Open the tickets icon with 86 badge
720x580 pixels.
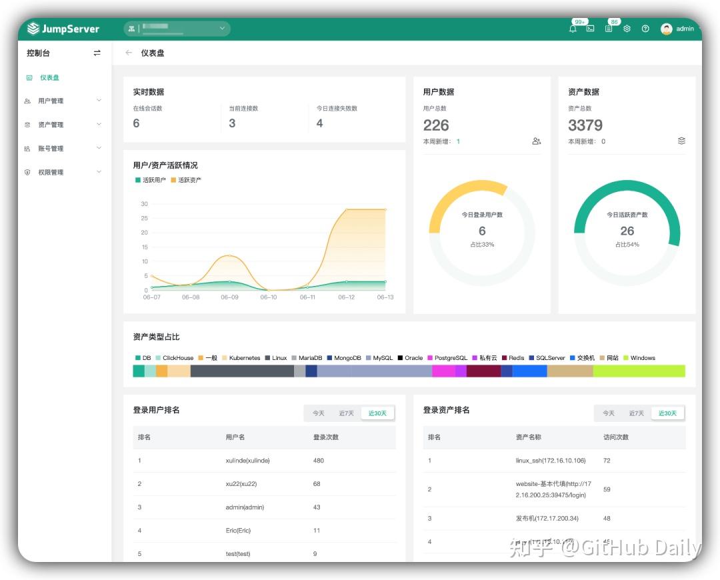[x=609, y=29]
